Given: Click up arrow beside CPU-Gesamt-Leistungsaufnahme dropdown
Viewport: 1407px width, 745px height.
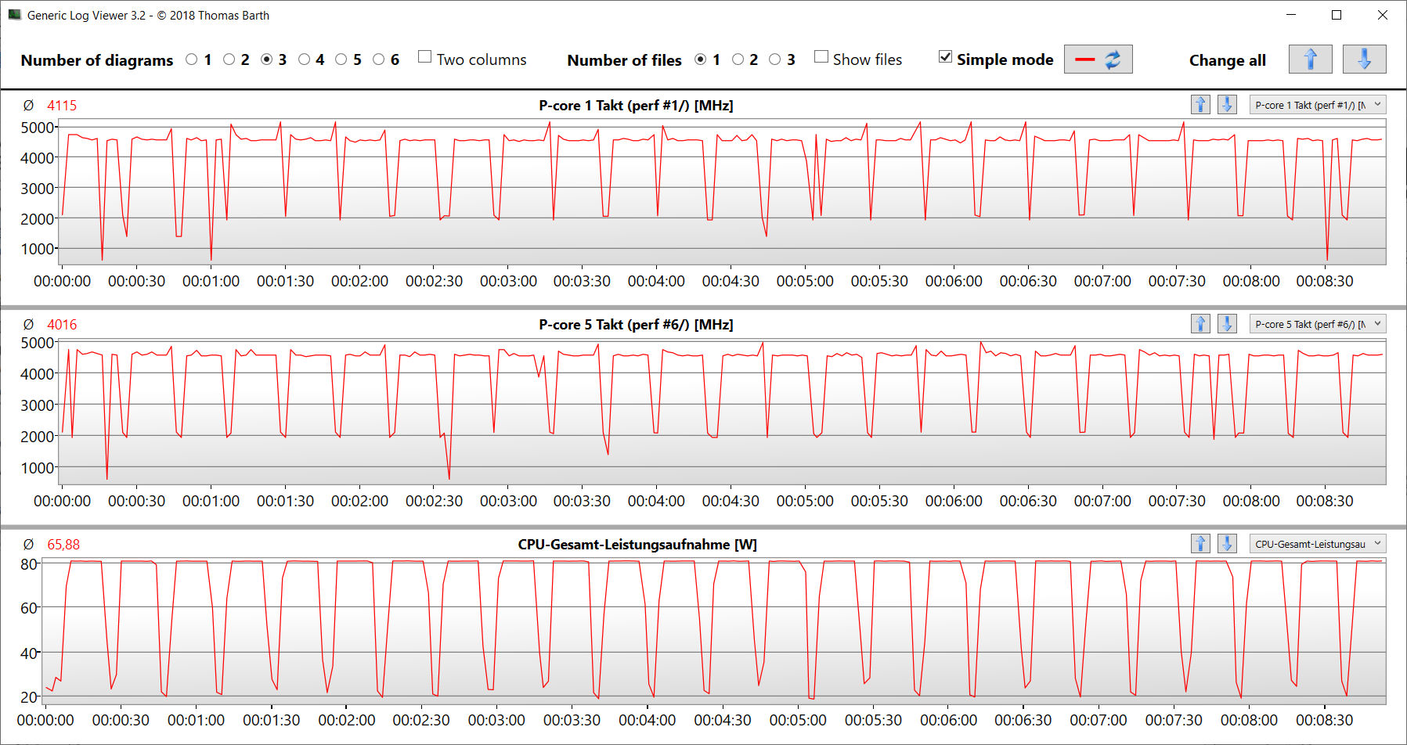Looking at the screenshot, I should [x=1200, y=544].
